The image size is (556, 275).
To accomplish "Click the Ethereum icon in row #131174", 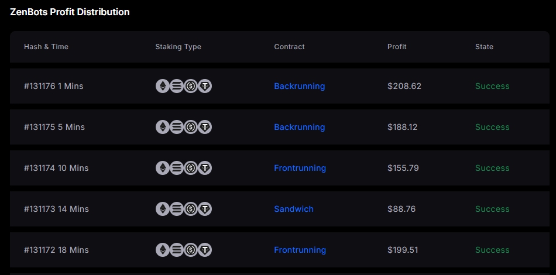I will [162, 168].
